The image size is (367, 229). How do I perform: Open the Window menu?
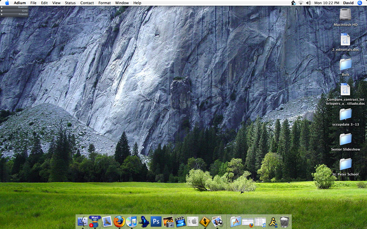(122, 3)
